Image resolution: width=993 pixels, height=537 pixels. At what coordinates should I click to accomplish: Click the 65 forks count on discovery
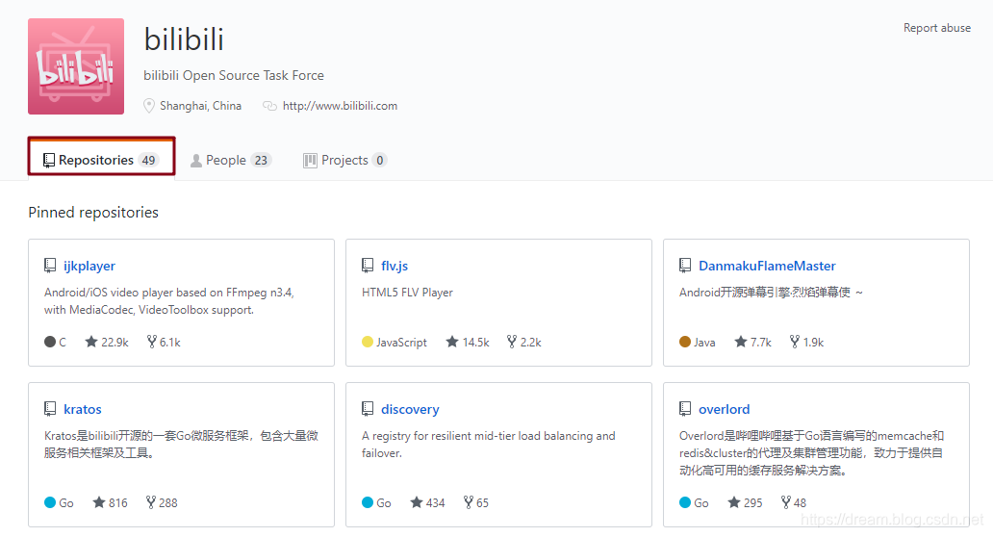coord(482,503)
